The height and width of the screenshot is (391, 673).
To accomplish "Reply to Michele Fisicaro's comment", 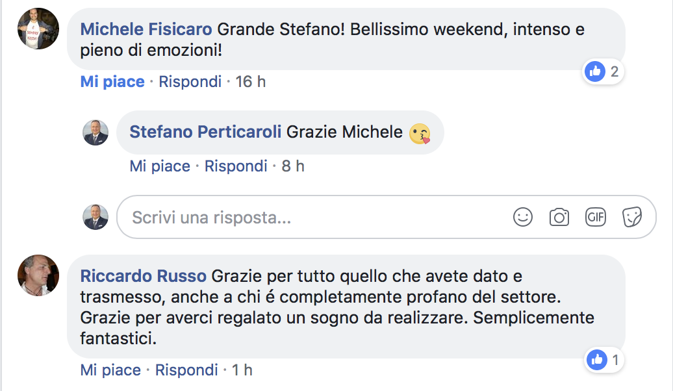I will [190, 82].
